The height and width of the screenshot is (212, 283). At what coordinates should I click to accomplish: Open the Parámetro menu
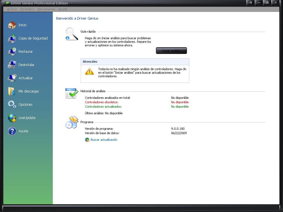[27, 9]
